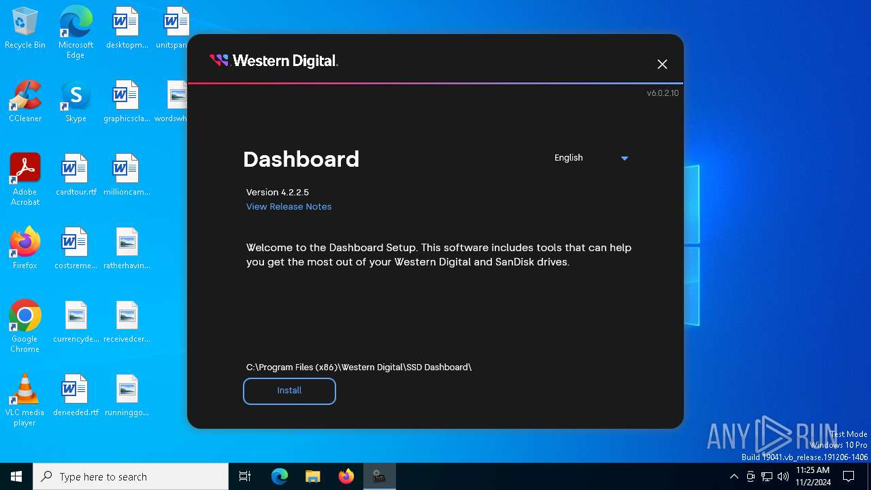Open File Explorer from the taskbar
Viewport: 871px width, 490px height.
coord(312,476)
